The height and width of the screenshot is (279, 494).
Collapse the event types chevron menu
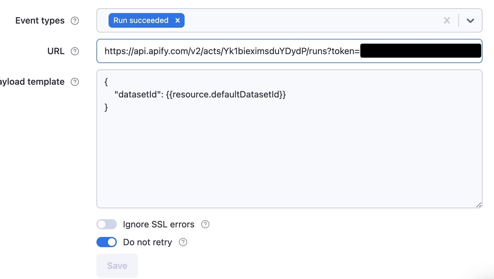[470, 20]
